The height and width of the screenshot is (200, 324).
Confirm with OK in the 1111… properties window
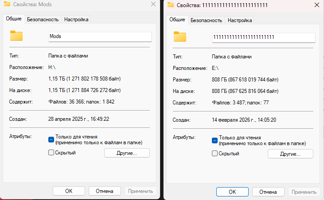pos(232,192)
